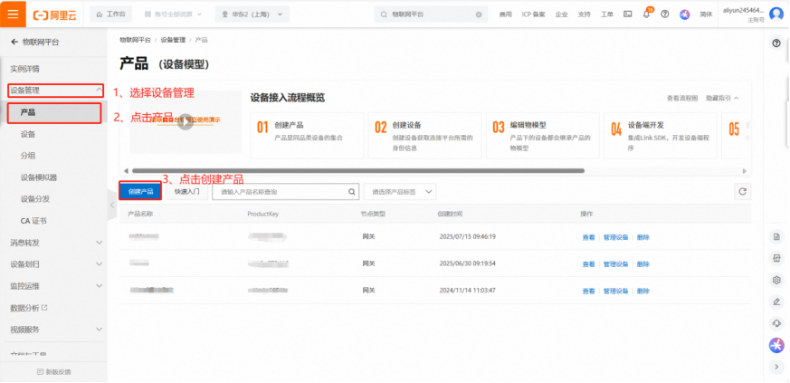Click the search magnifier in product name box

pyautogui.click(x=352, y=191)
